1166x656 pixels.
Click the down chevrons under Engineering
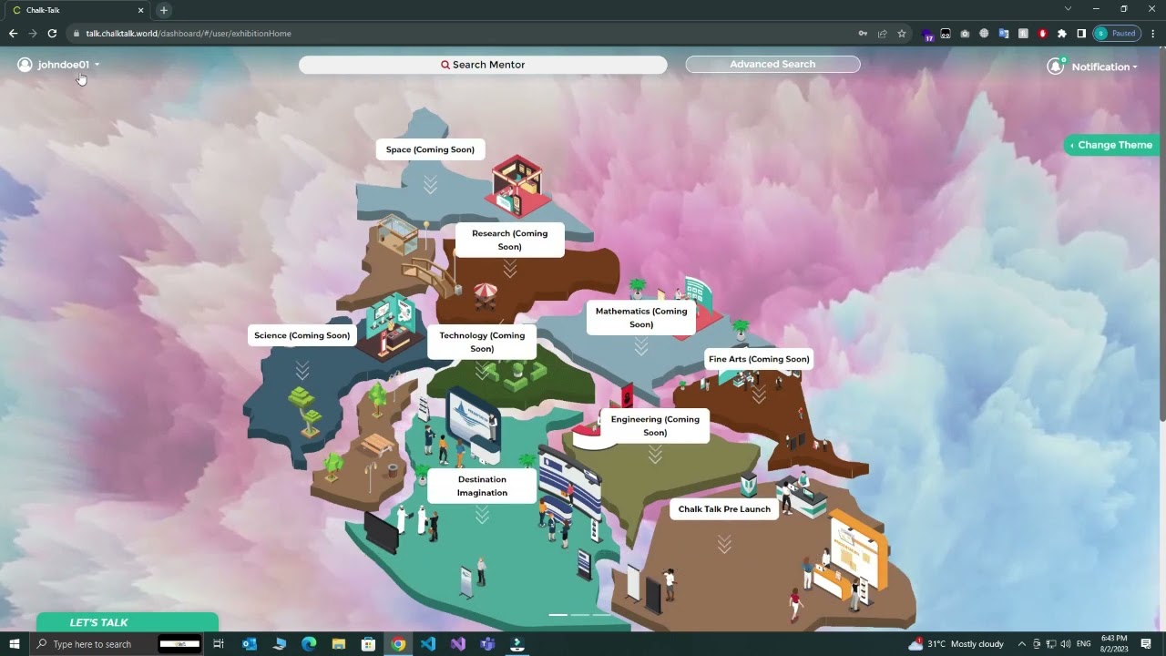[655, 455]
